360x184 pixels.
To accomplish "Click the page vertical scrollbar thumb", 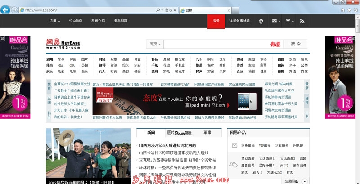I will point(358,26).
